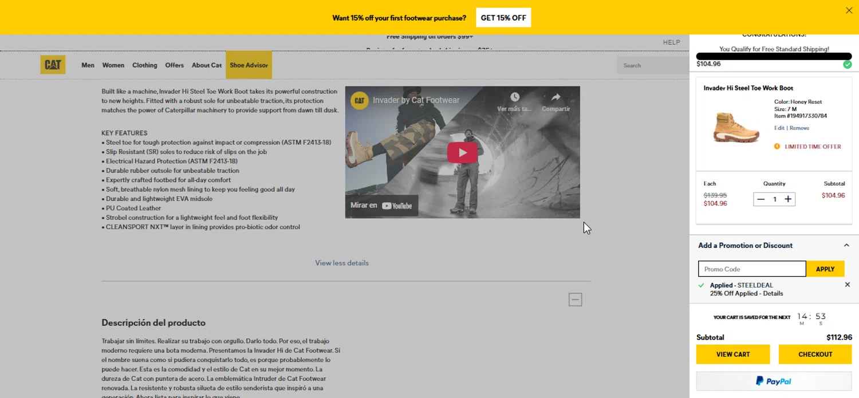Remove applied STEELDEAL promo code

click(848, 285)
